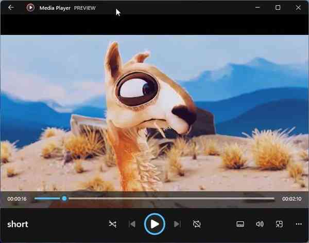This screenshot has height=243, width=309.
Task: Click the video title "short"
Action: [18, 224]
